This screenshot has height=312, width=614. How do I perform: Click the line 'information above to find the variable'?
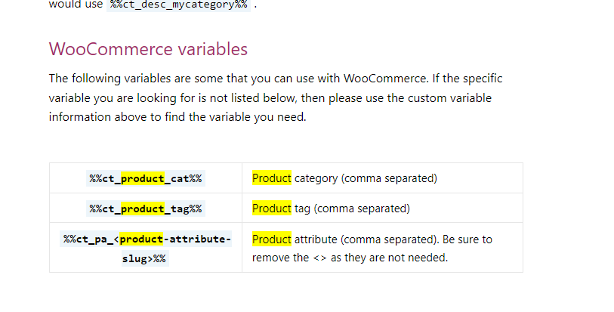177,117
